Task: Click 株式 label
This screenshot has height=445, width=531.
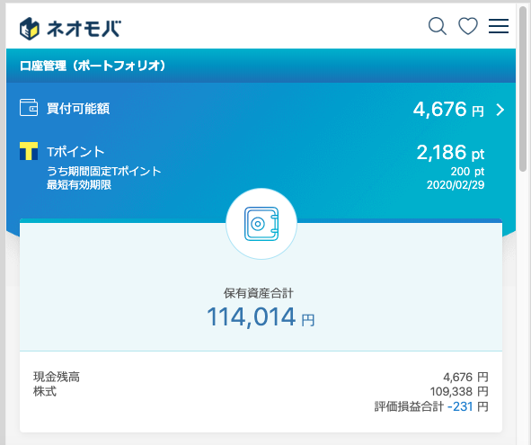Action: [45, 391]
